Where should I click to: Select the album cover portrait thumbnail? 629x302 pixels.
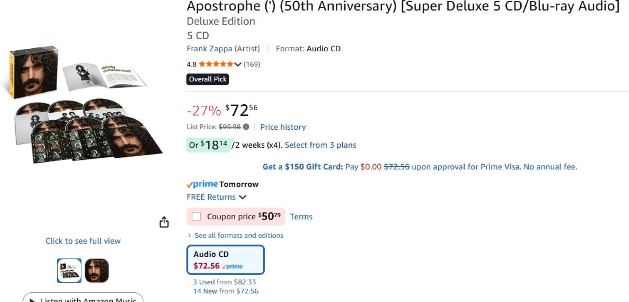97,270
